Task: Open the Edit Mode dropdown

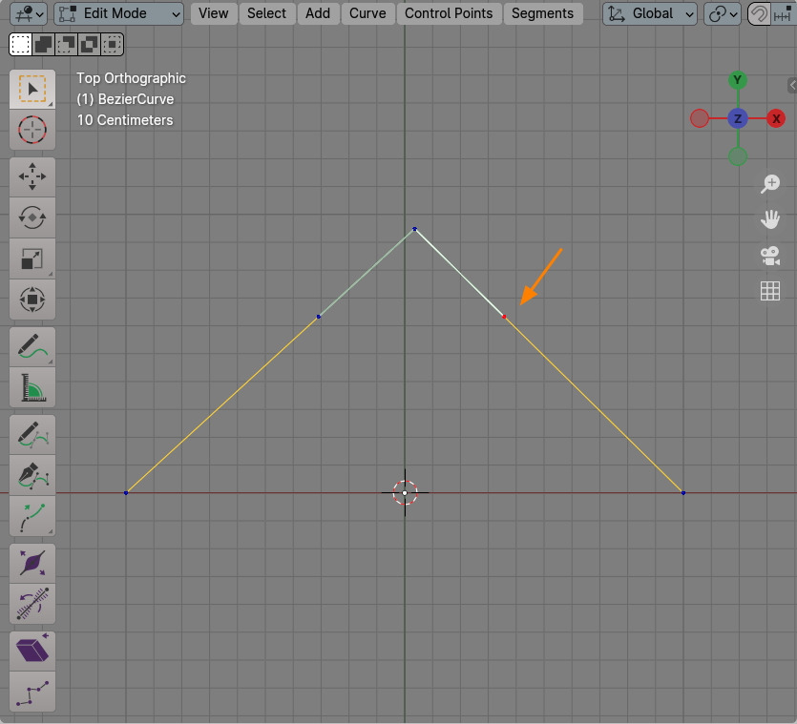Action: (x=118, y=13)
